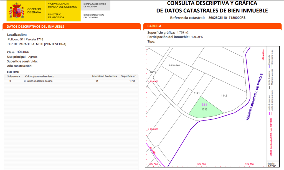
Task: Click the graphic surface value "1.755 m2"
Action: point(182,33)
